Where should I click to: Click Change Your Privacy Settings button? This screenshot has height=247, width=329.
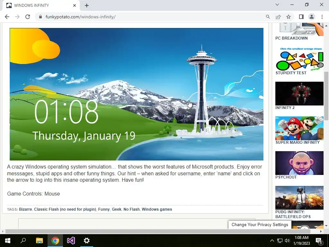pos(260,224)
